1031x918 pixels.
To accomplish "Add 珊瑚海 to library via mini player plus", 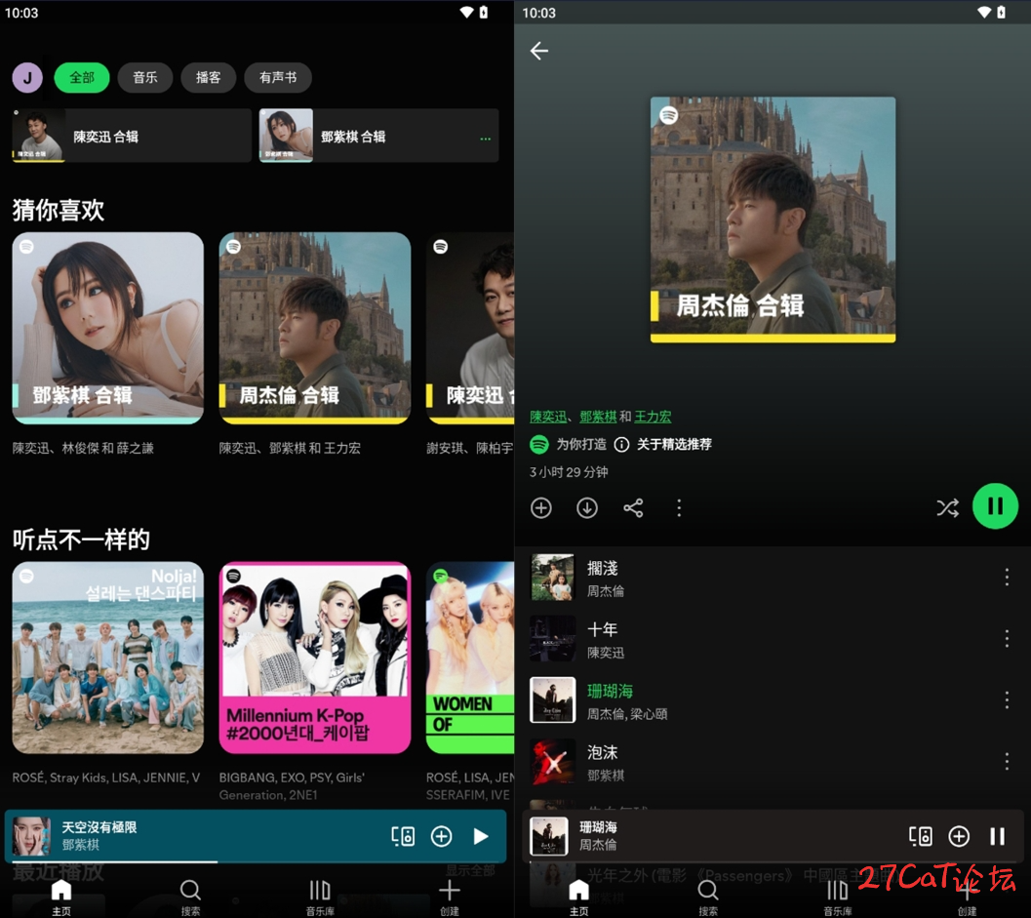I will [959, 836].
